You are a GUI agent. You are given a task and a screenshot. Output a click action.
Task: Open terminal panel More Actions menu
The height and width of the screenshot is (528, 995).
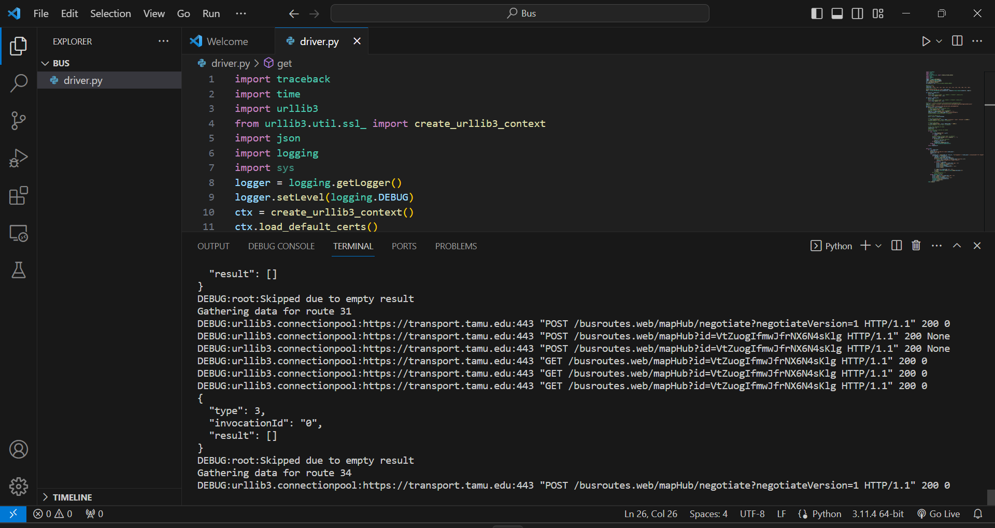[936, 246]
